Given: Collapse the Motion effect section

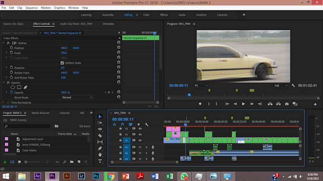Looking at the screenshot, I should [x=3, y=43].
